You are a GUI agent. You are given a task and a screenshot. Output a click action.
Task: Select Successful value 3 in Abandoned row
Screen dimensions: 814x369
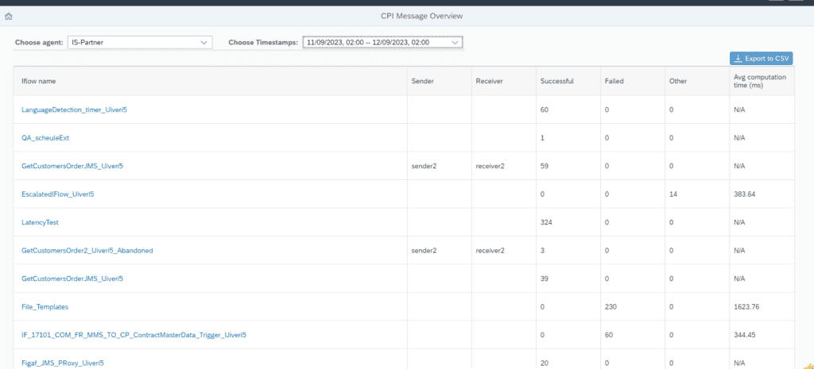pos(542,250)
